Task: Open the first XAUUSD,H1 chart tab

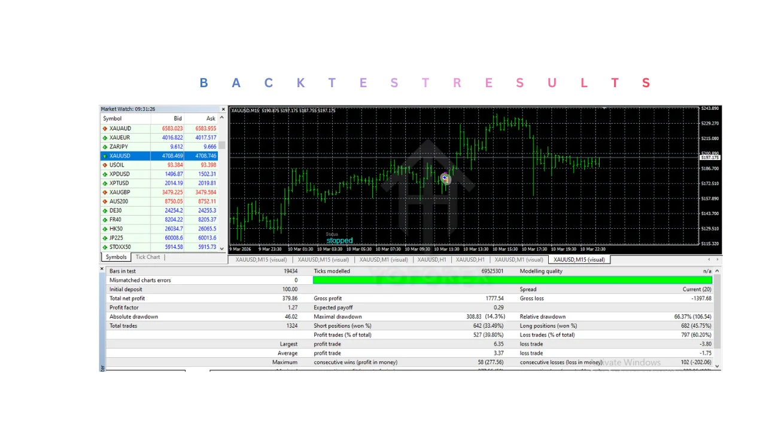Action: [431, 260]
